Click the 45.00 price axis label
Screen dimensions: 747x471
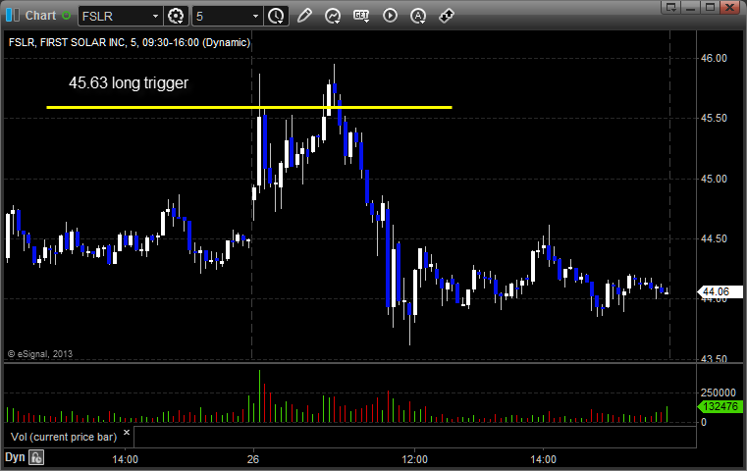714,179
